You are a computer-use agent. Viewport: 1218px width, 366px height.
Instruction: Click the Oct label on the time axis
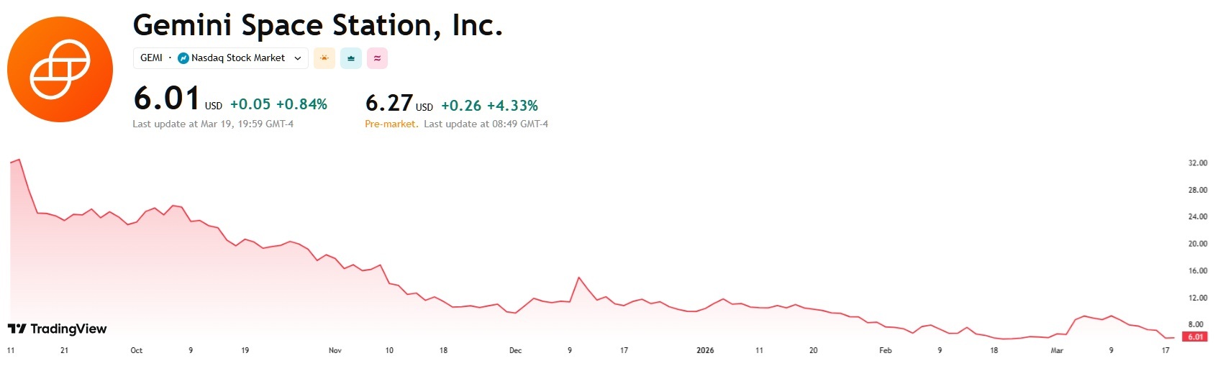(x=136, y=350)
